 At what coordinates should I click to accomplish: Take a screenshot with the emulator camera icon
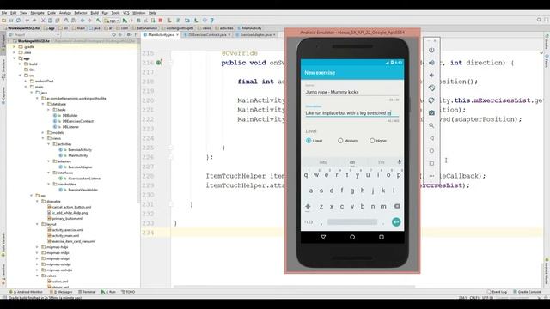(431, 112)
